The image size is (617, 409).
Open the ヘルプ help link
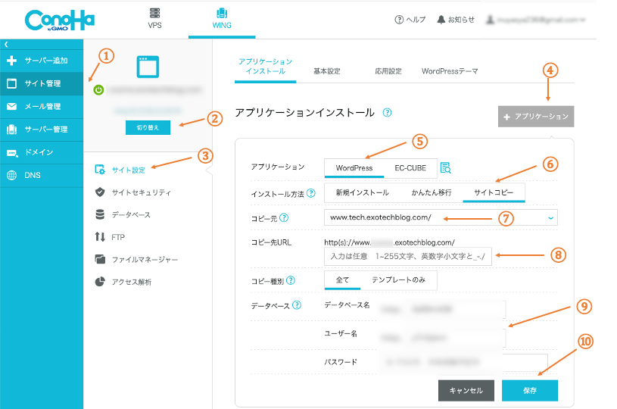point(410,19)
